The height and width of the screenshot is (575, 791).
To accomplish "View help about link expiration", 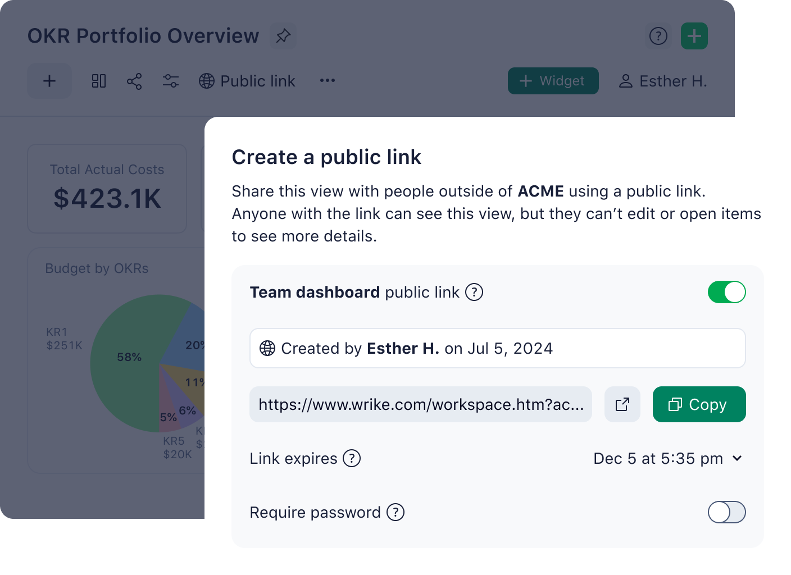I will [x=353, y=459].
